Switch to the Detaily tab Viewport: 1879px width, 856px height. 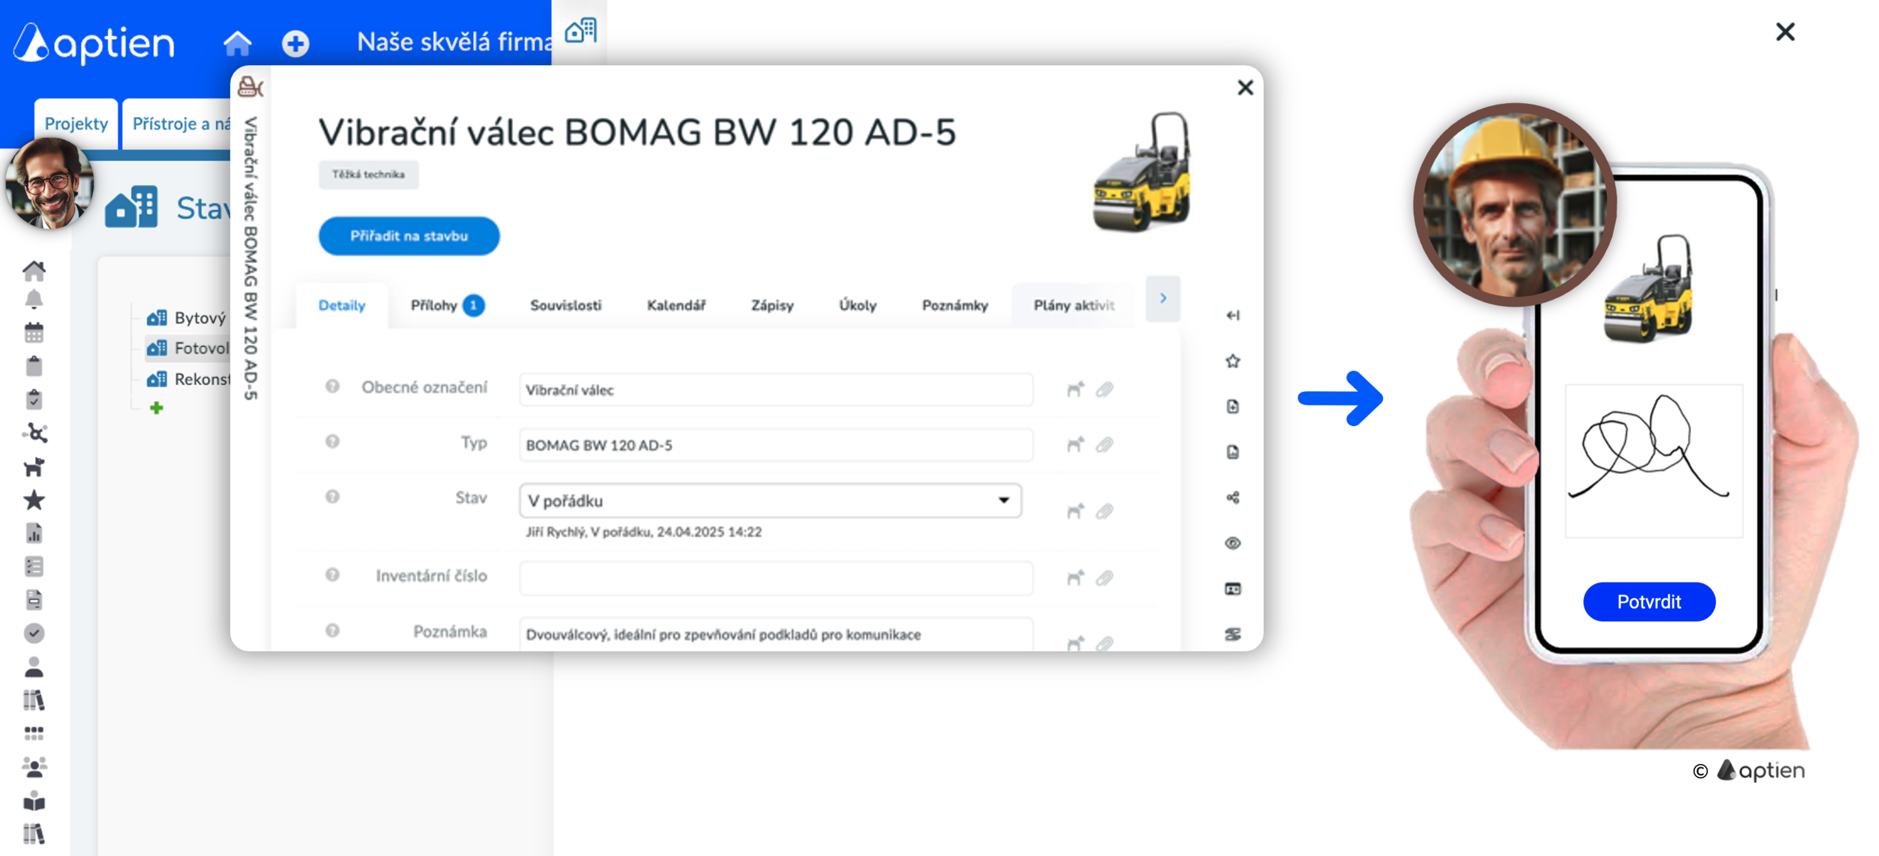tap(341, 305)
